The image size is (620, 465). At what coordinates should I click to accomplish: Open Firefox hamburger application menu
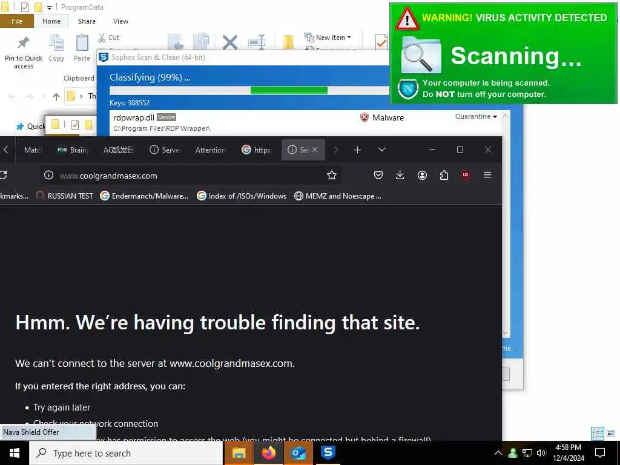click(487, 175)
